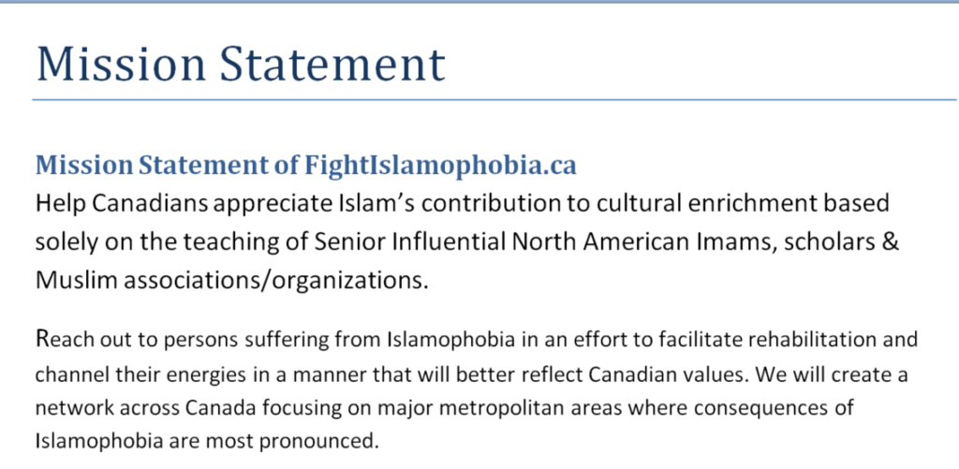Click "FightIslamophobia.ca" in the blue subheading
The width and height of the screenshot is (959, 469).
tap(440, 167)
